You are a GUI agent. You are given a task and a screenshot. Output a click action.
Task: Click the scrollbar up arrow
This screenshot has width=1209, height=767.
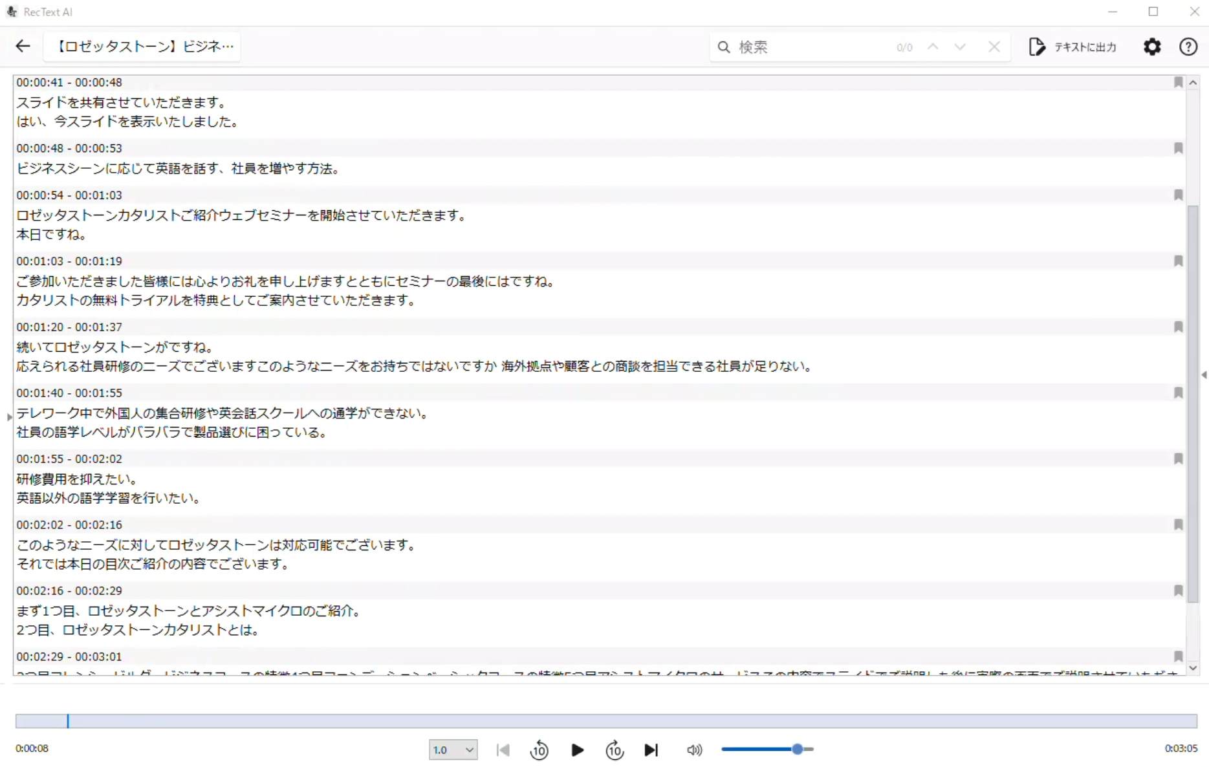click(1193, 83)
